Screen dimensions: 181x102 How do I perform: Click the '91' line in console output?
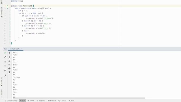pyautogui.click(x=14, y=80)
